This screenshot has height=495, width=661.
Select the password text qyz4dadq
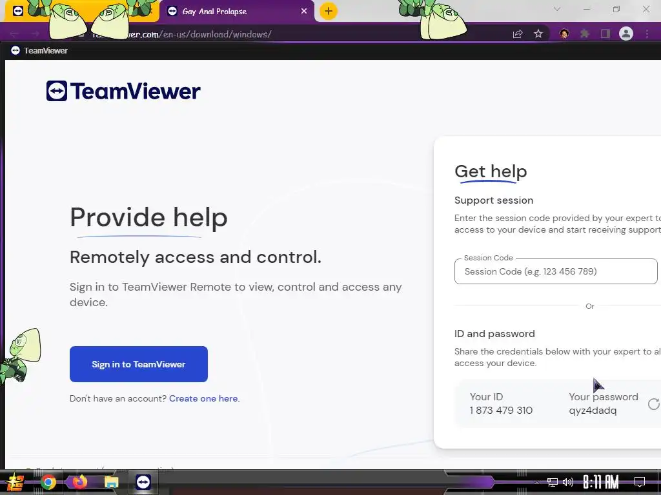[593, 411]
